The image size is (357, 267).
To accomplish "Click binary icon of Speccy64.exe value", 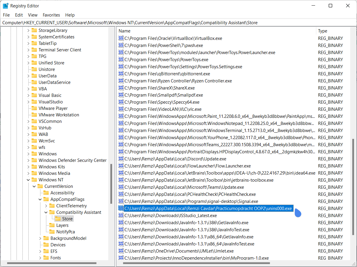I will 121,102.
